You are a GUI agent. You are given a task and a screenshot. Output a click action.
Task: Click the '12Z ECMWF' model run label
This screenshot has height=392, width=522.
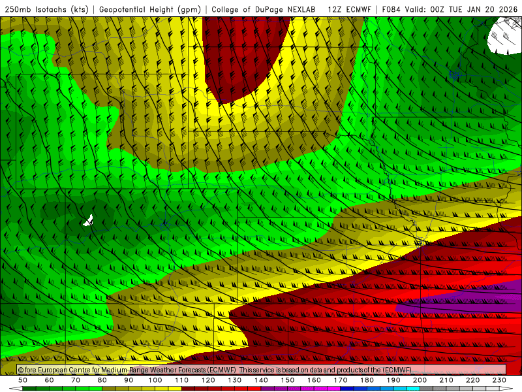349,9
